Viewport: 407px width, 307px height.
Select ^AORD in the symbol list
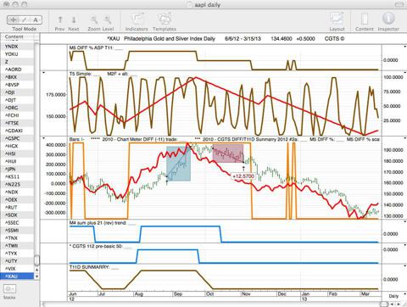(17, 70)
